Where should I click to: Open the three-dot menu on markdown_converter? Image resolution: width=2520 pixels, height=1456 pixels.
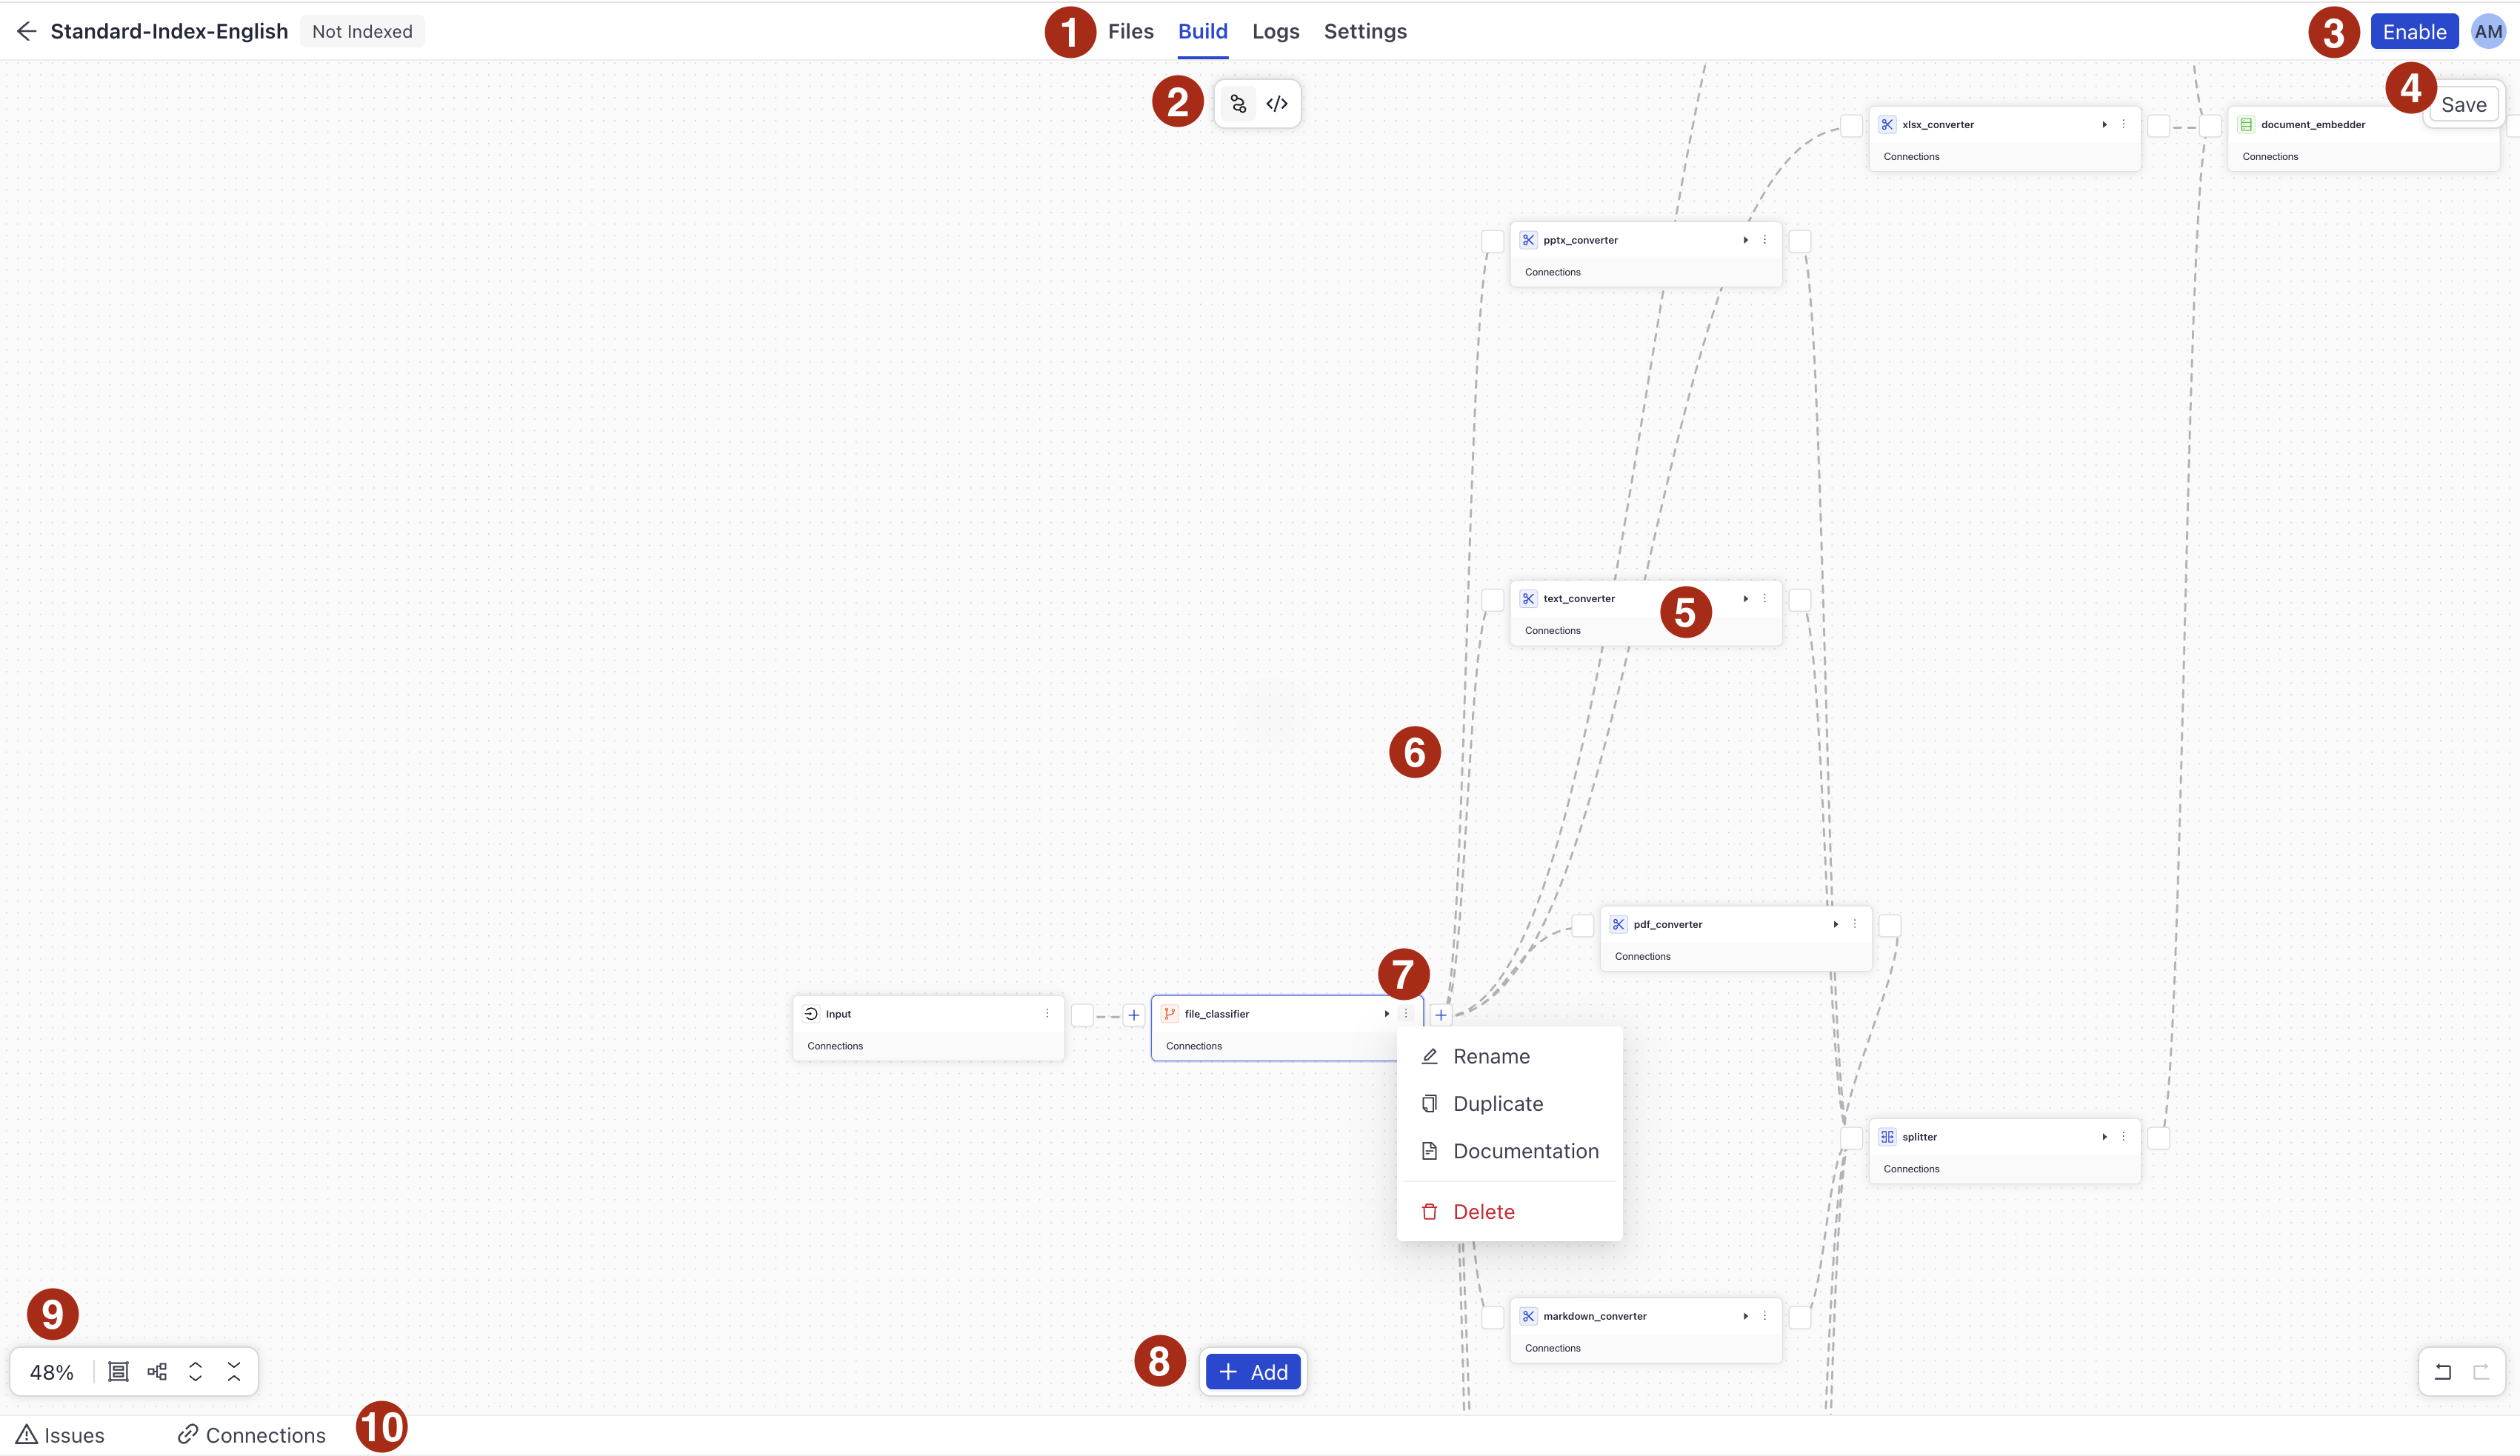1765,1316
